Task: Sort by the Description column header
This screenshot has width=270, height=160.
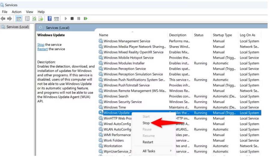Action: click(x=177, y=35)
